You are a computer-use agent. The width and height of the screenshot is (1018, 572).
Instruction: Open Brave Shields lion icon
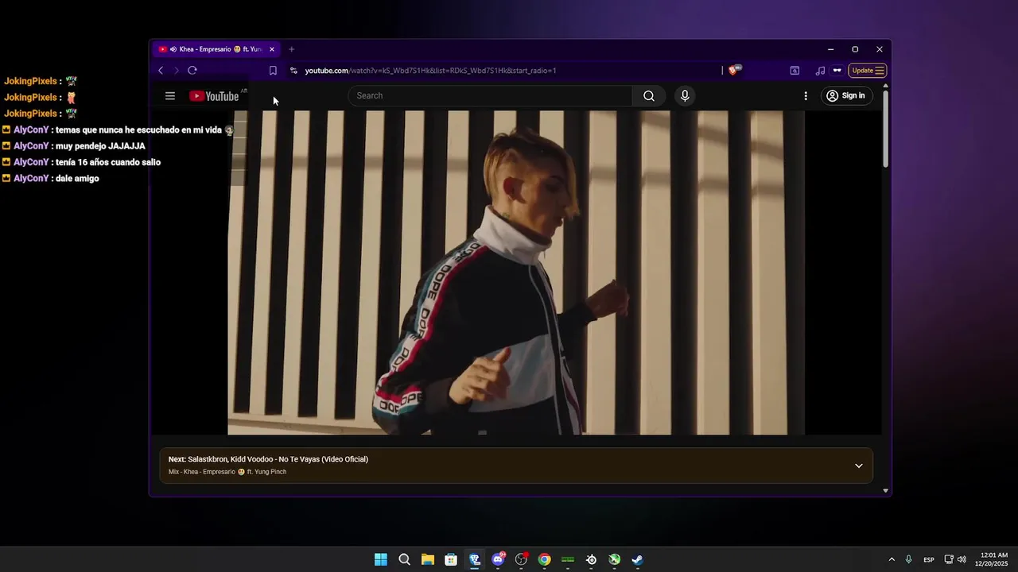734,71
